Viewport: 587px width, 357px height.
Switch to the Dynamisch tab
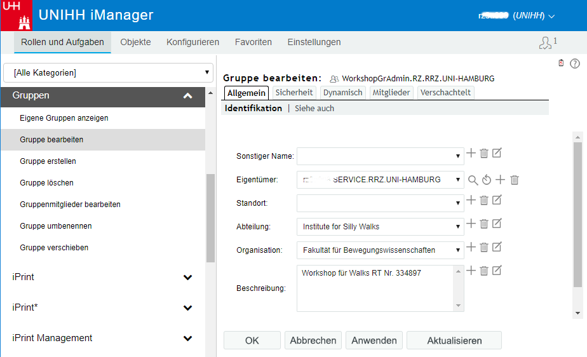(x=342, y=93)
